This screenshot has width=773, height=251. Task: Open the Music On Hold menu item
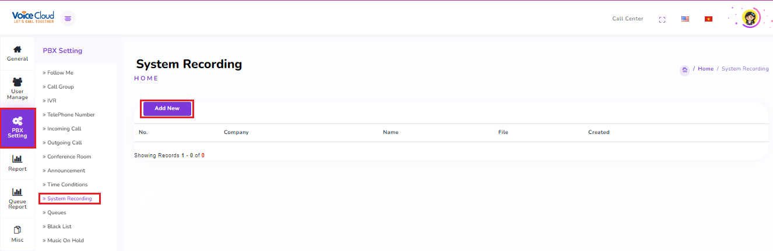point(65,241)
